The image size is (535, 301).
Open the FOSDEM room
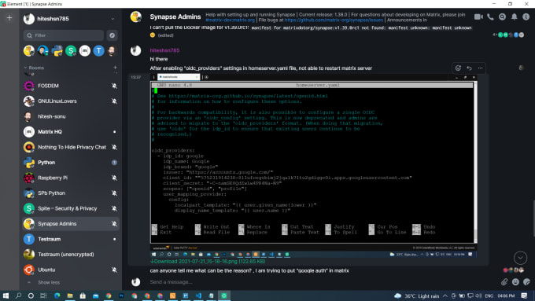[71, 86]
